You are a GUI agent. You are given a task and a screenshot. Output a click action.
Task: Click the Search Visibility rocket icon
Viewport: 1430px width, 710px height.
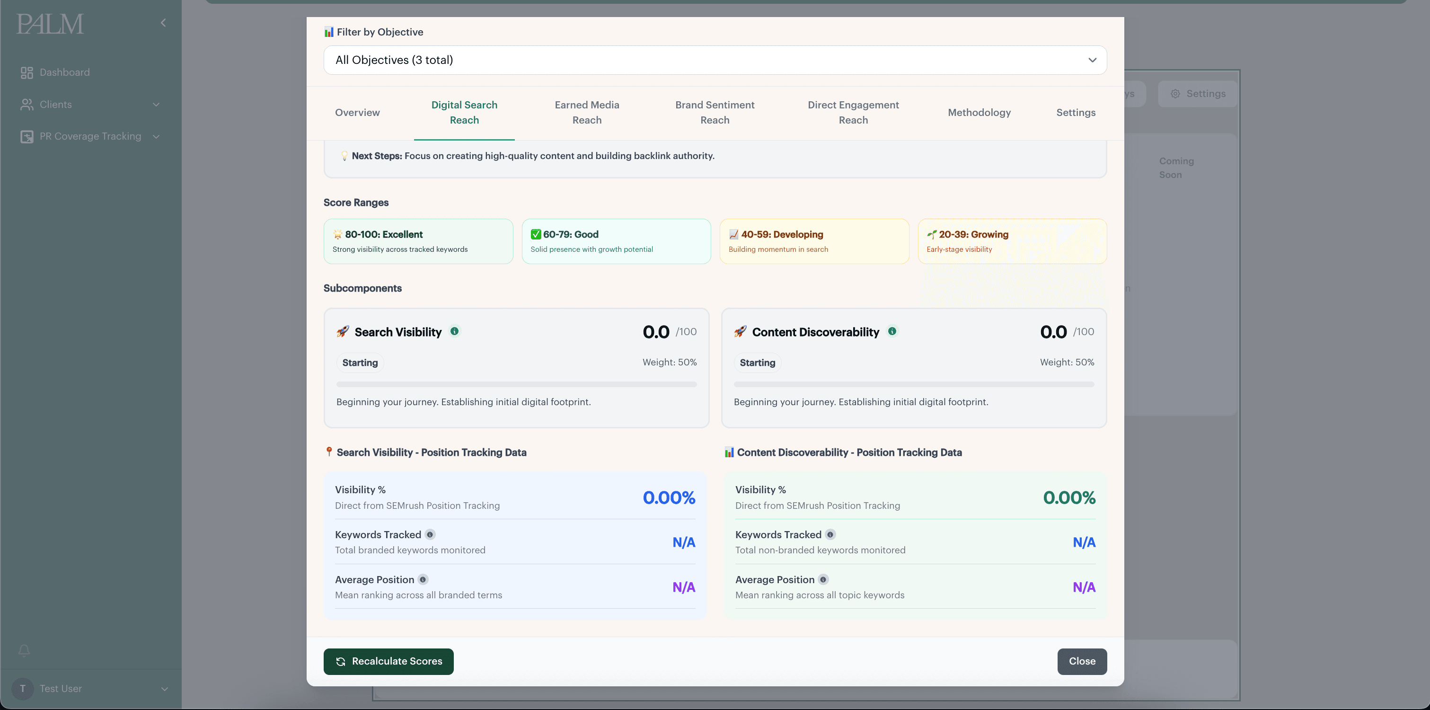pyautogui.click(x=343, y=331)
